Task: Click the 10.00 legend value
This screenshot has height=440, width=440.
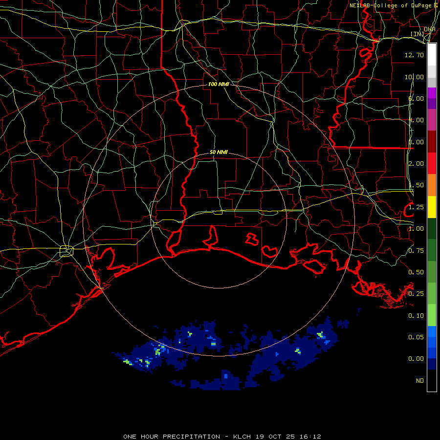Action: 414,77
